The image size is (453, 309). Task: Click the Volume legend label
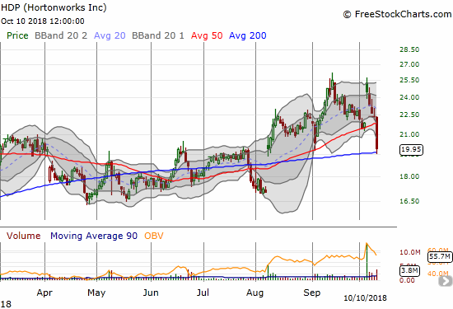pyautogui.click(x=23, y=236)
